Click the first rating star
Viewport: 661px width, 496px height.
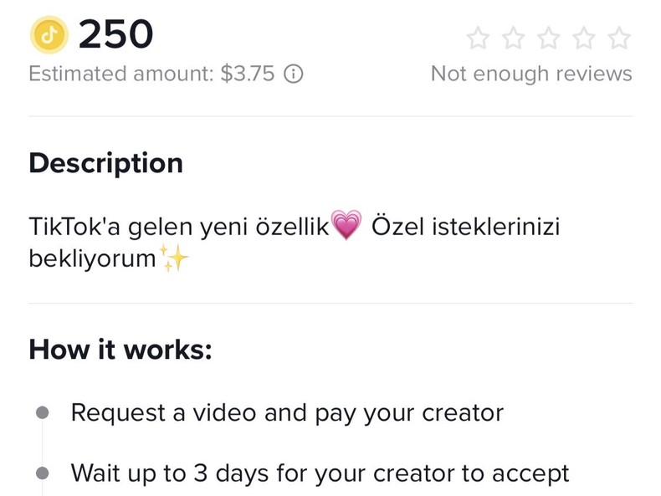click(x=479, y=38)
